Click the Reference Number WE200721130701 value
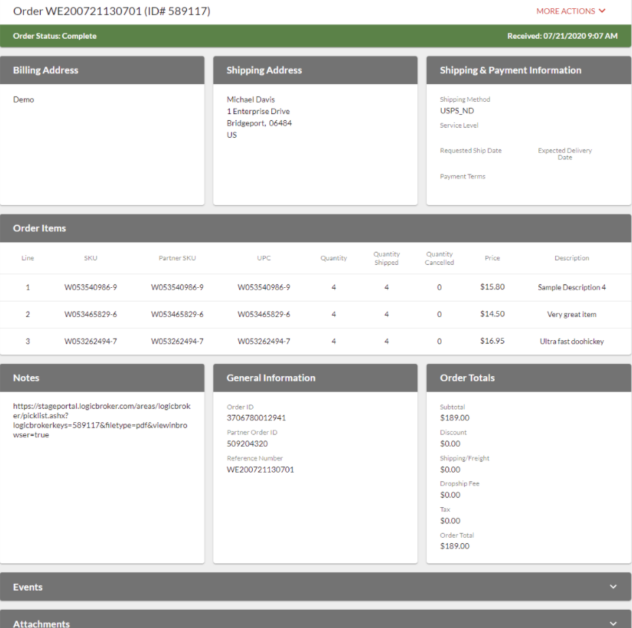The width and height of the screenshot is (632, 628). point(260,470)
